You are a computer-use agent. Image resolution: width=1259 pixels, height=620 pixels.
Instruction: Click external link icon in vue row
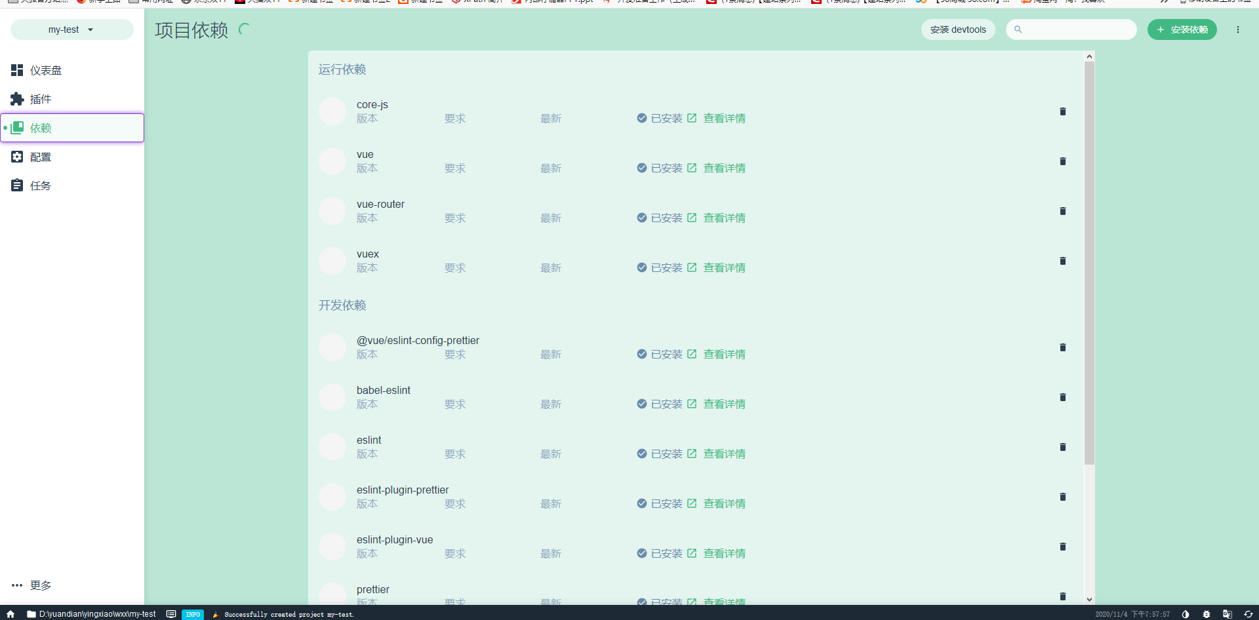(692, 168)
